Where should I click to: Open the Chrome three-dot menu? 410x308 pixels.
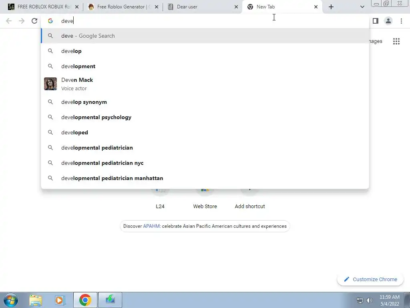point(401,21)
